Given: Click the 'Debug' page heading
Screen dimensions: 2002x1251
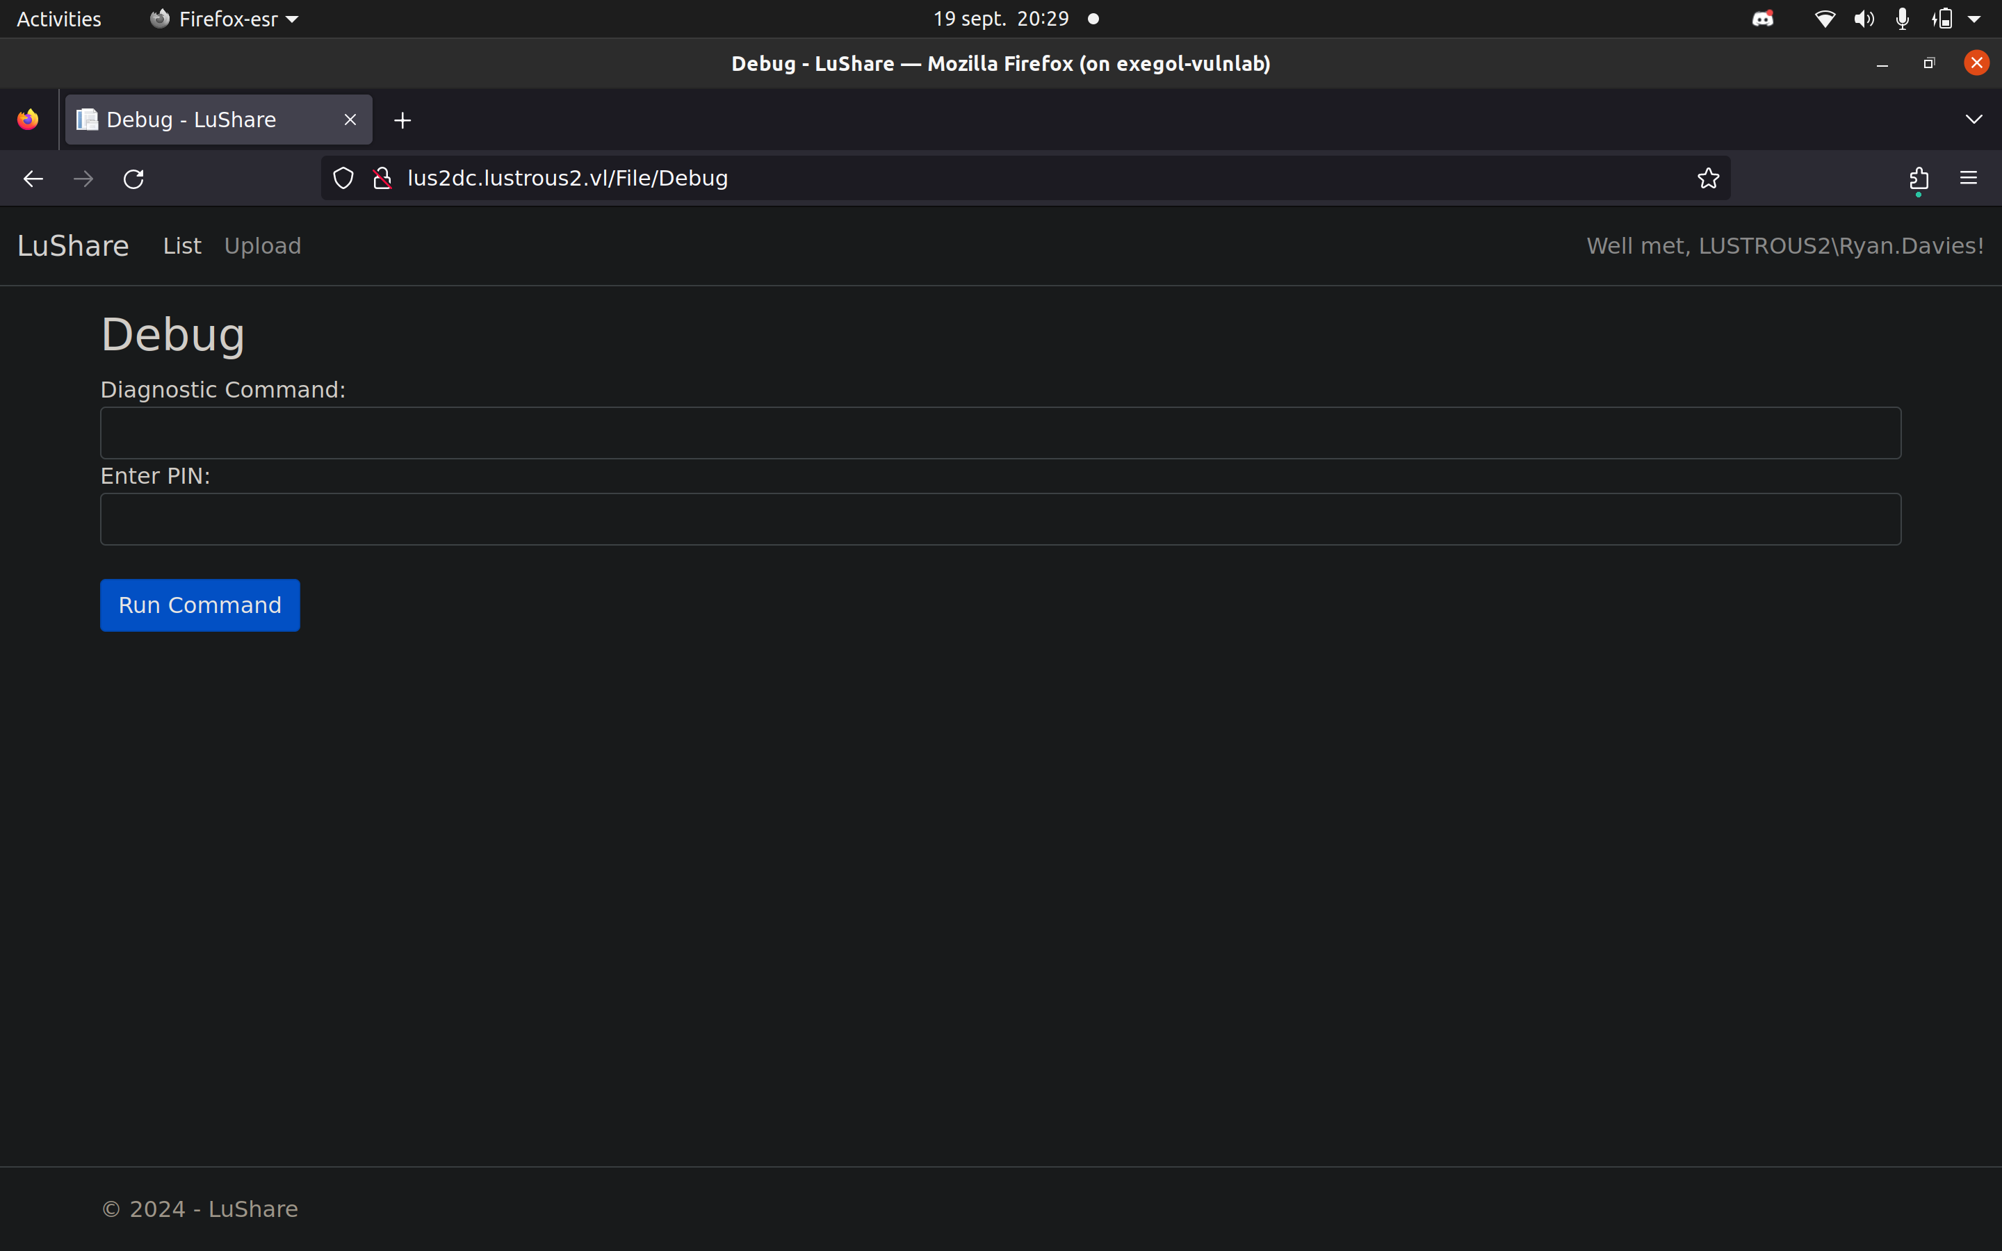Looking at the screenshot, I should pos(173,334).
